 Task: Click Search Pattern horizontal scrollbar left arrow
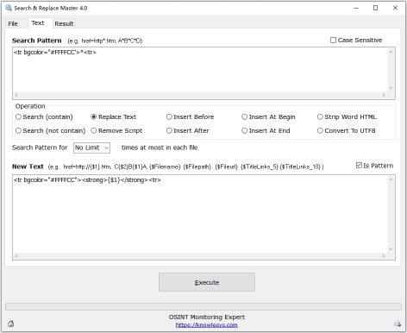click(x=16, y=95)
